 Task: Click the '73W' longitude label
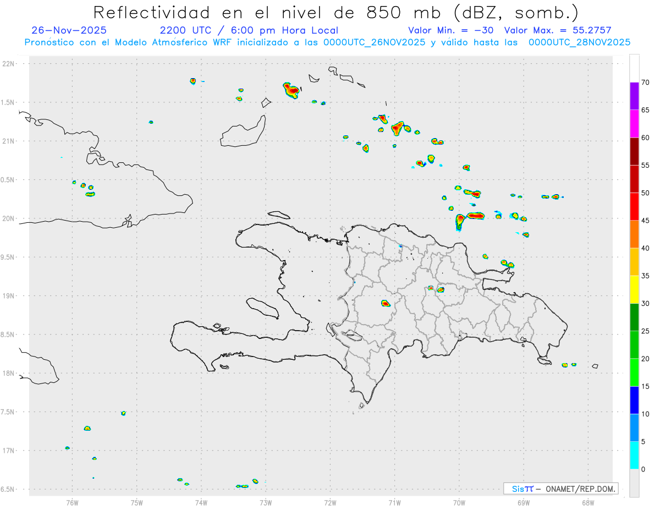click(266, 502)
